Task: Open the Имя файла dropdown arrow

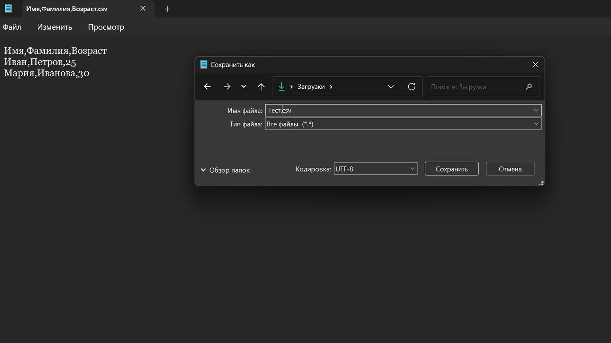Action: click(x=536, y=110)
